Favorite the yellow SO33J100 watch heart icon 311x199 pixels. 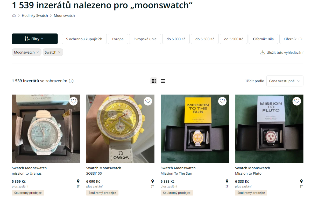148,101
